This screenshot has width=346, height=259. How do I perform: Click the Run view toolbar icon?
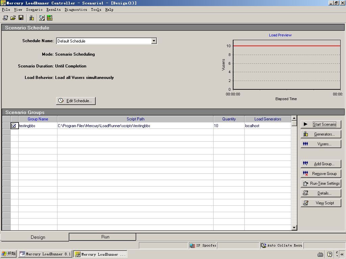(50, 18)
